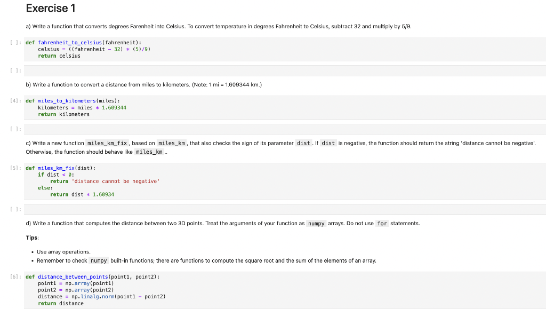Click execution prompt [6] in the margin
The image size is (546, 309).
[x=14, y=276]
